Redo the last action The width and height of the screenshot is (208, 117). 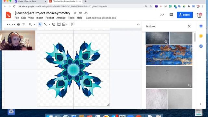[x=13, y=24]
